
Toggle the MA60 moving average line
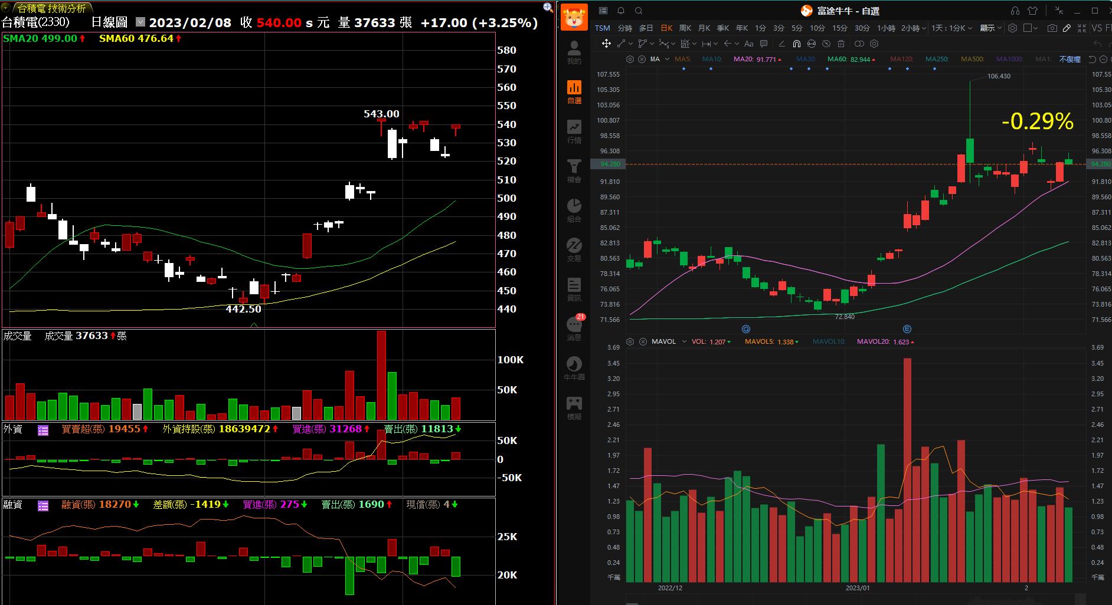coord(852,59)
